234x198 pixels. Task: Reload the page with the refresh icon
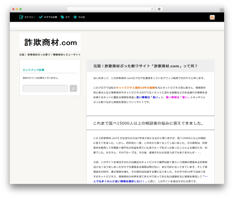(152, 9)
